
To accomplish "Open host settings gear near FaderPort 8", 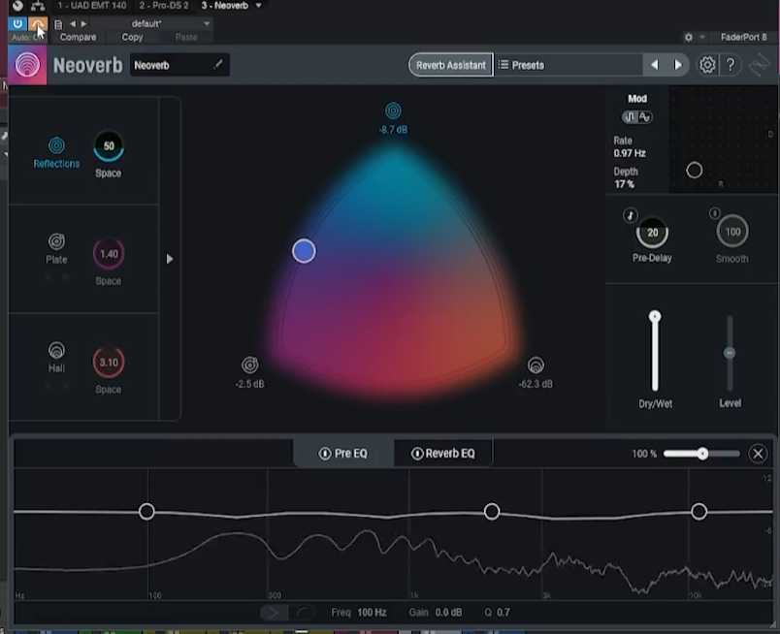I will (x=689, y=37).
